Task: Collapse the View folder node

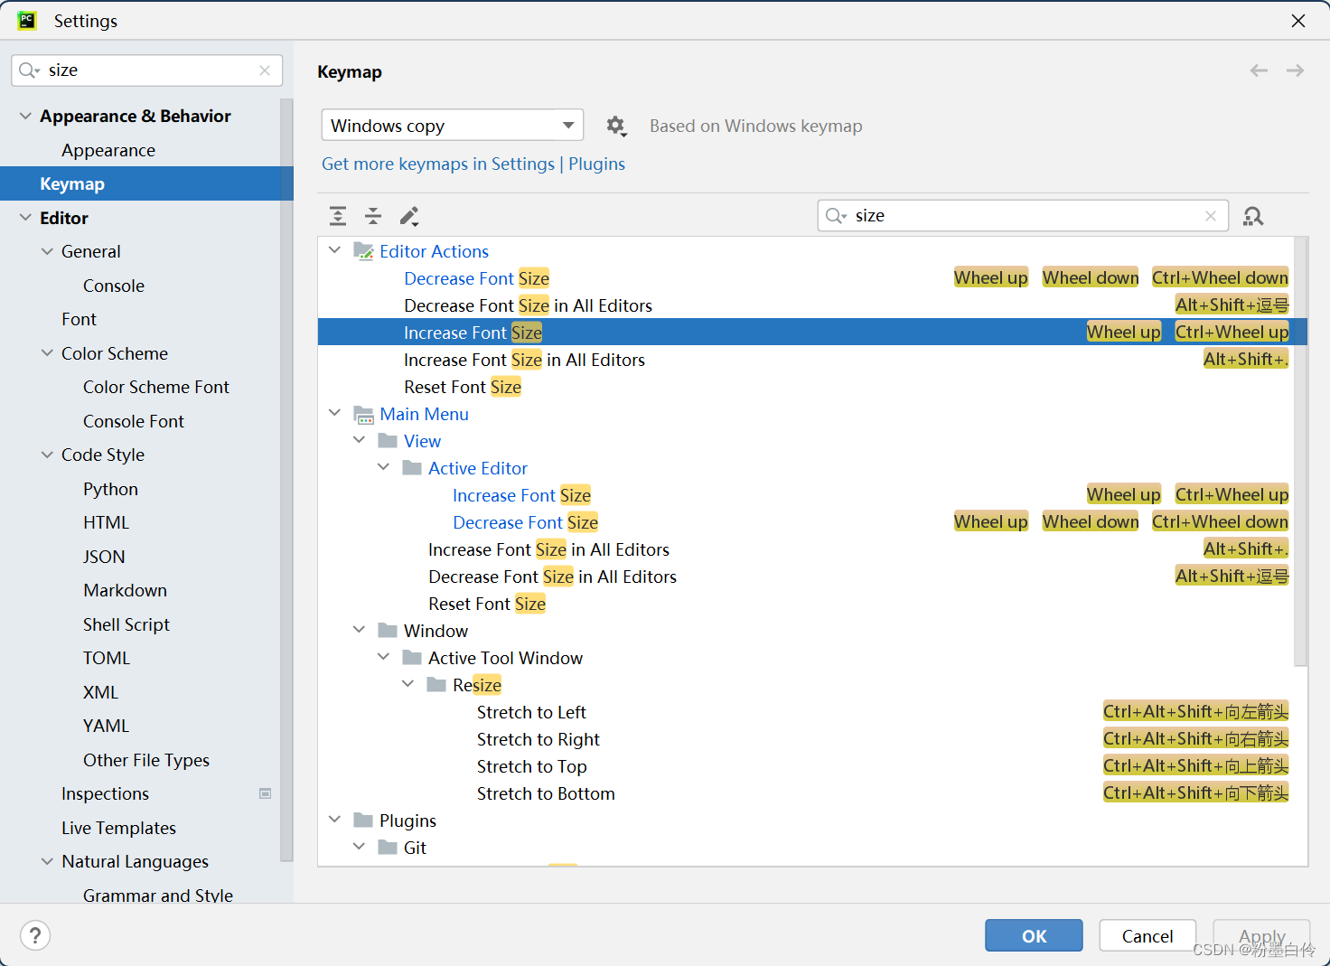Action: pos(360,440)
